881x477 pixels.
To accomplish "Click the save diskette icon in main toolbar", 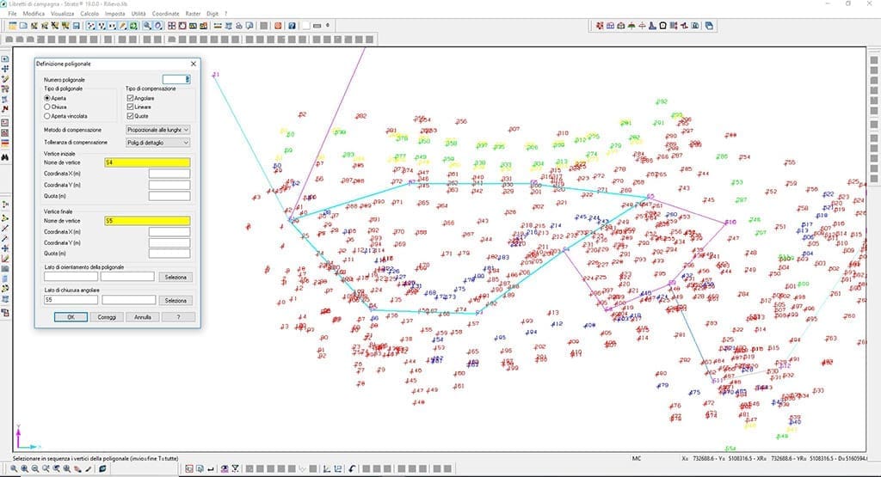I will pos(76,26).
